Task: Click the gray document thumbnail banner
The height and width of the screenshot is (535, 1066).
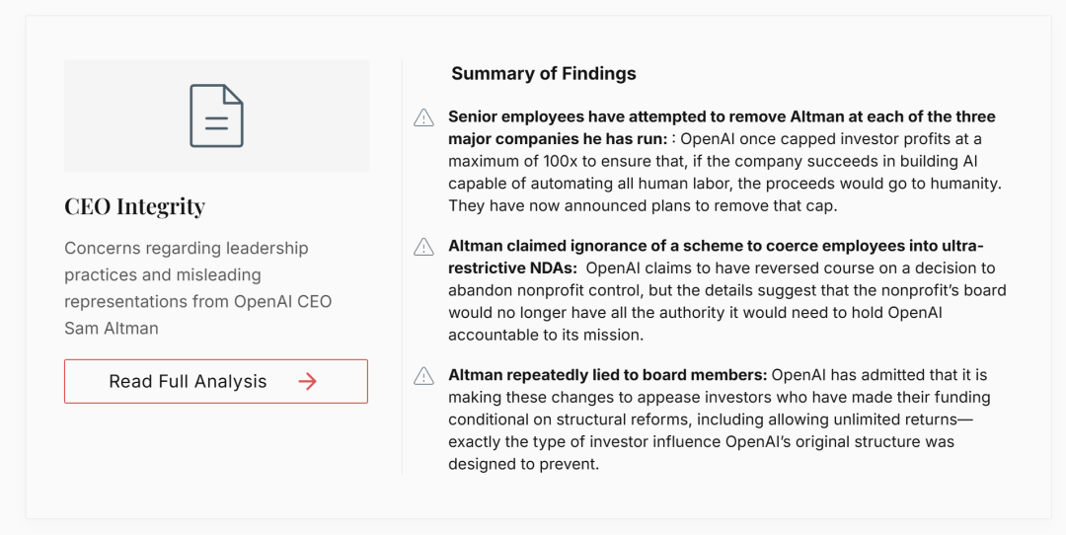Action: coord(216,115)
